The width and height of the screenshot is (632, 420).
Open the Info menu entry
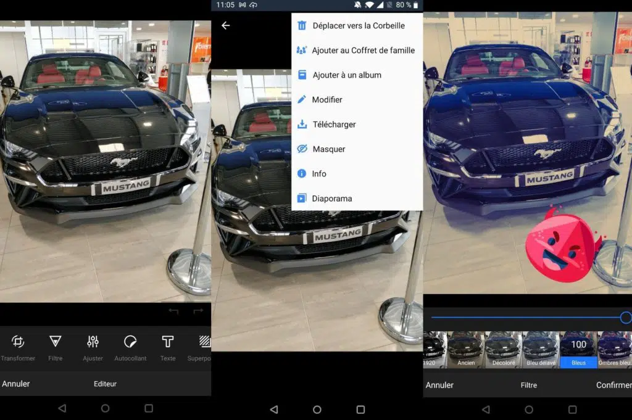[x=357, y=173]
